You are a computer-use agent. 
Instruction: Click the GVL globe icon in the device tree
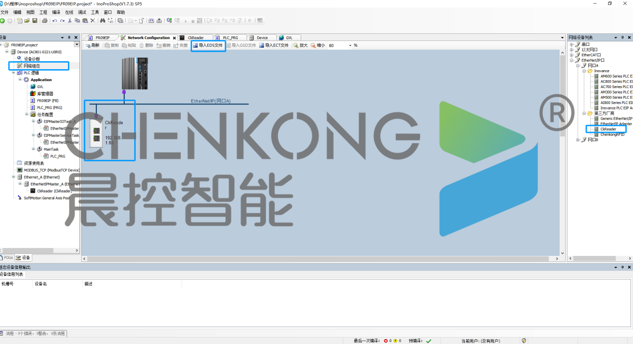coord(33,87)
